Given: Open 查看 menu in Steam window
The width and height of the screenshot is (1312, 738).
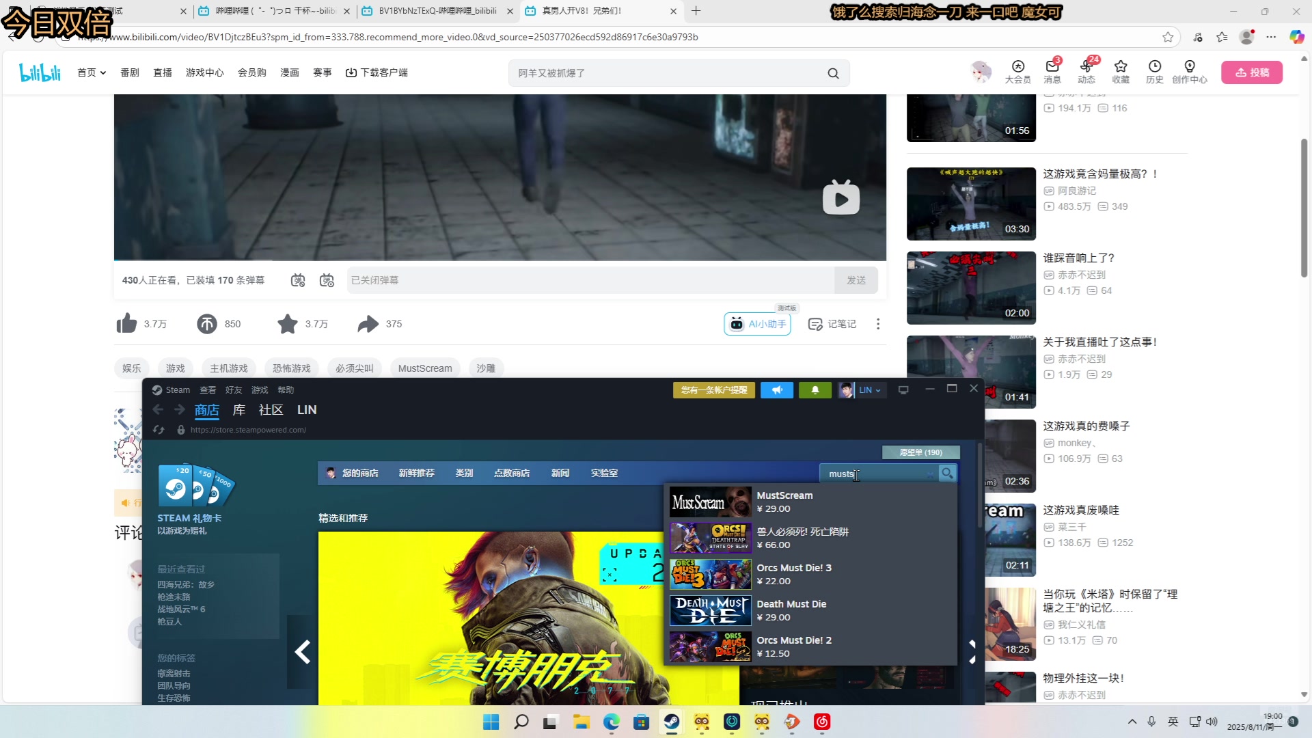Looking at the screenshot, I should click(208, 390).
